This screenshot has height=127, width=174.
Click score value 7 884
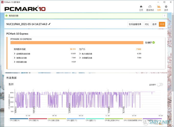(x=139, y=58)
